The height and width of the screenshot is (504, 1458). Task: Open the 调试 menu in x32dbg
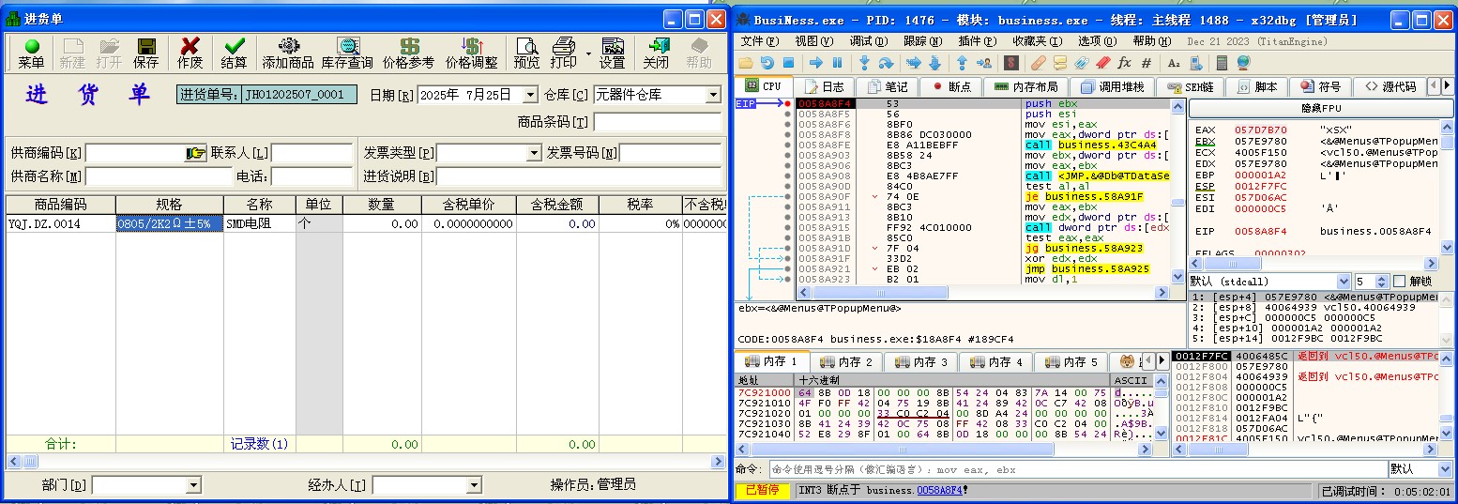tap(868, 41)
